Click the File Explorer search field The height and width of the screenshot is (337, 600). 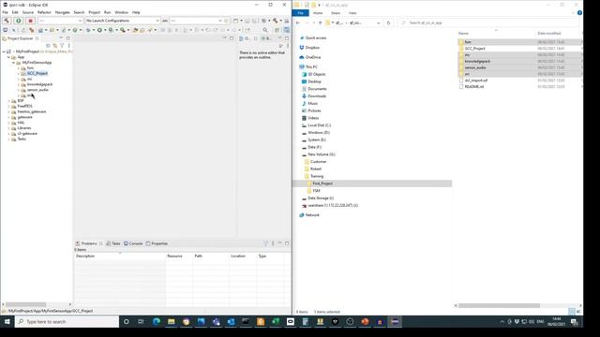[x=487, y=22]
